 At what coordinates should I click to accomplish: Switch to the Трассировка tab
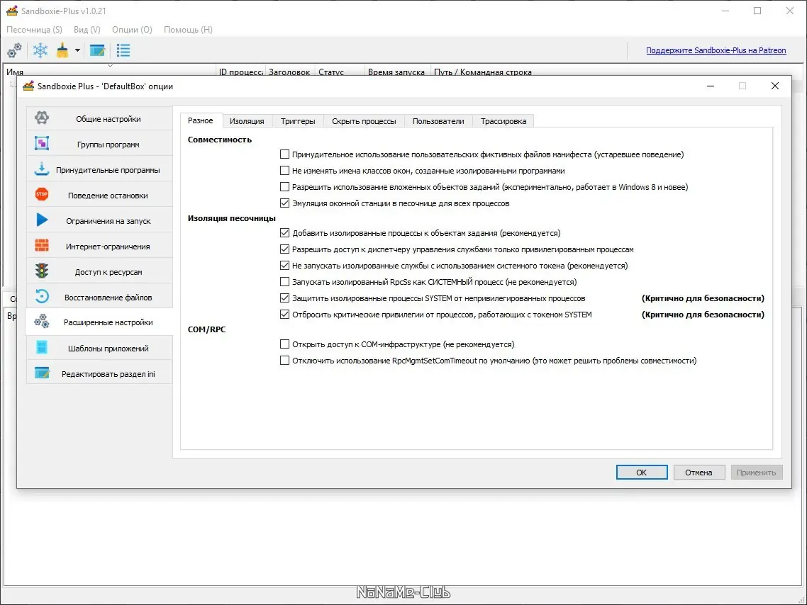click(x=503, y=121)
